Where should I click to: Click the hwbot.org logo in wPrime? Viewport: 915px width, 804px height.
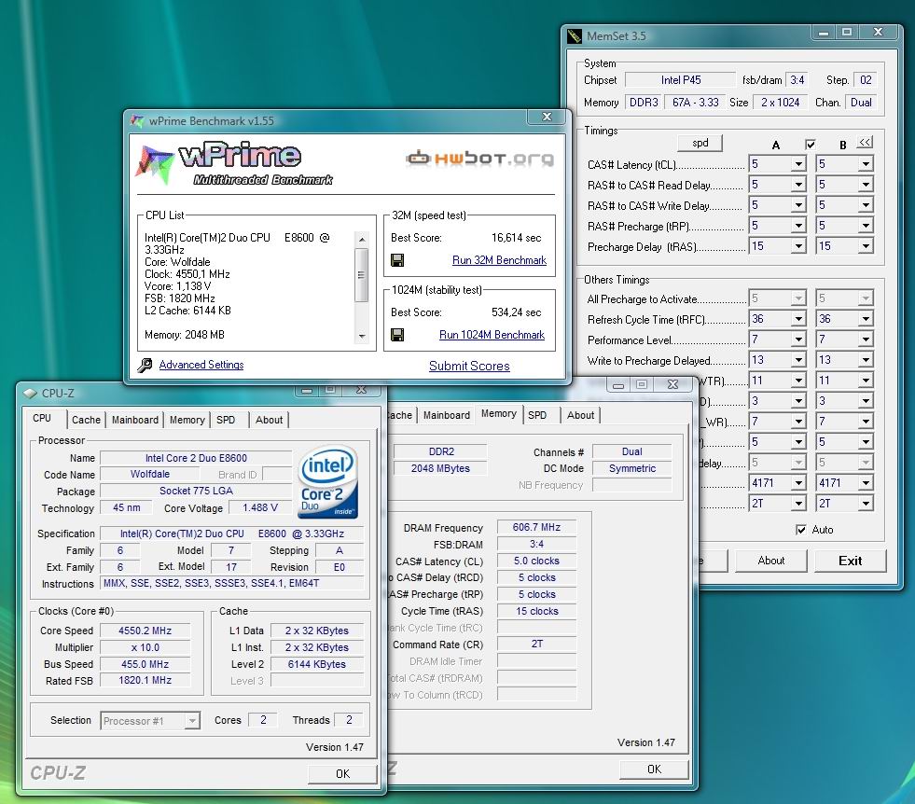point(479,159)
